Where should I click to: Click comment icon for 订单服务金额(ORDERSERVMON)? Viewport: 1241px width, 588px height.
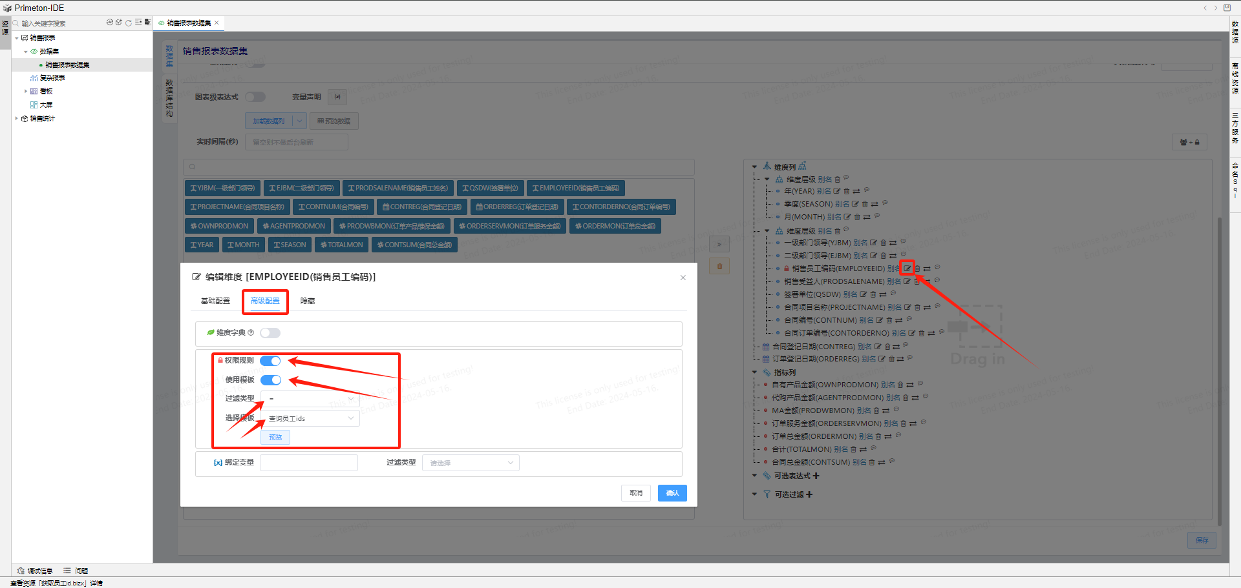click(924, 423)
